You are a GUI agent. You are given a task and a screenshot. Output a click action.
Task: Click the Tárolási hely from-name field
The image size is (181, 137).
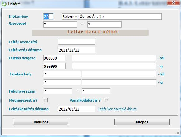click(x=119, y=74)
